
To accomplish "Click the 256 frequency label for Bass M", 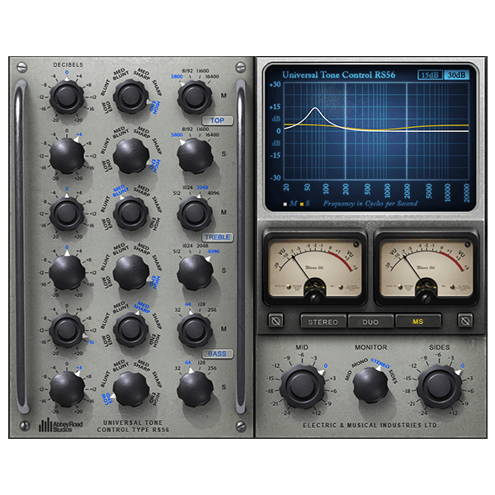I will (x=212, y=309).
